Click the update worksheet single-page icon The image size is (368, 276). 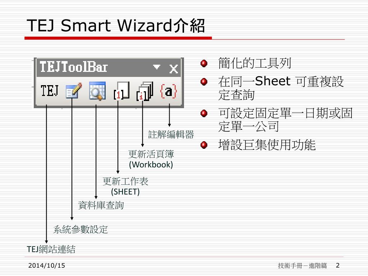point(121,91)
